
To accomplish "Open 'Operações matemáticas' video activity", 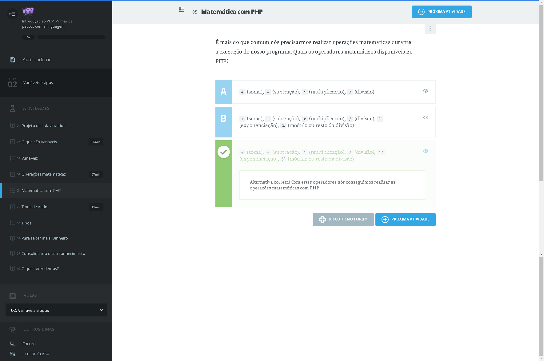I will click(x=44, y=174).
